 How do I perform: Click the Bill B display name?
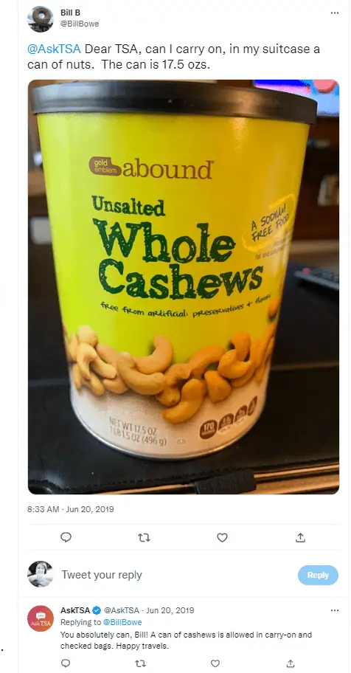70,13
